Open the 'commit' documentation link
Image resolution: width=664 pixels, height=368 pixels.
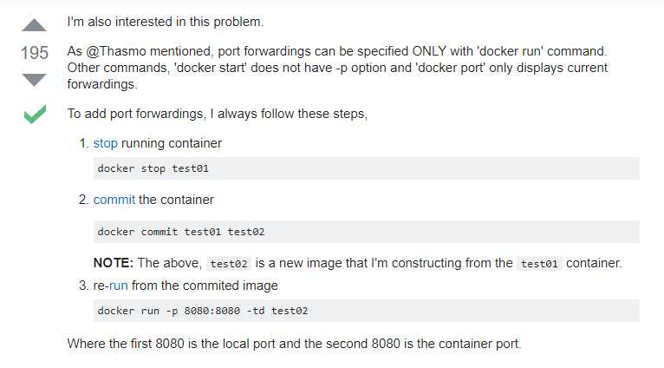[x=114, y=200]
